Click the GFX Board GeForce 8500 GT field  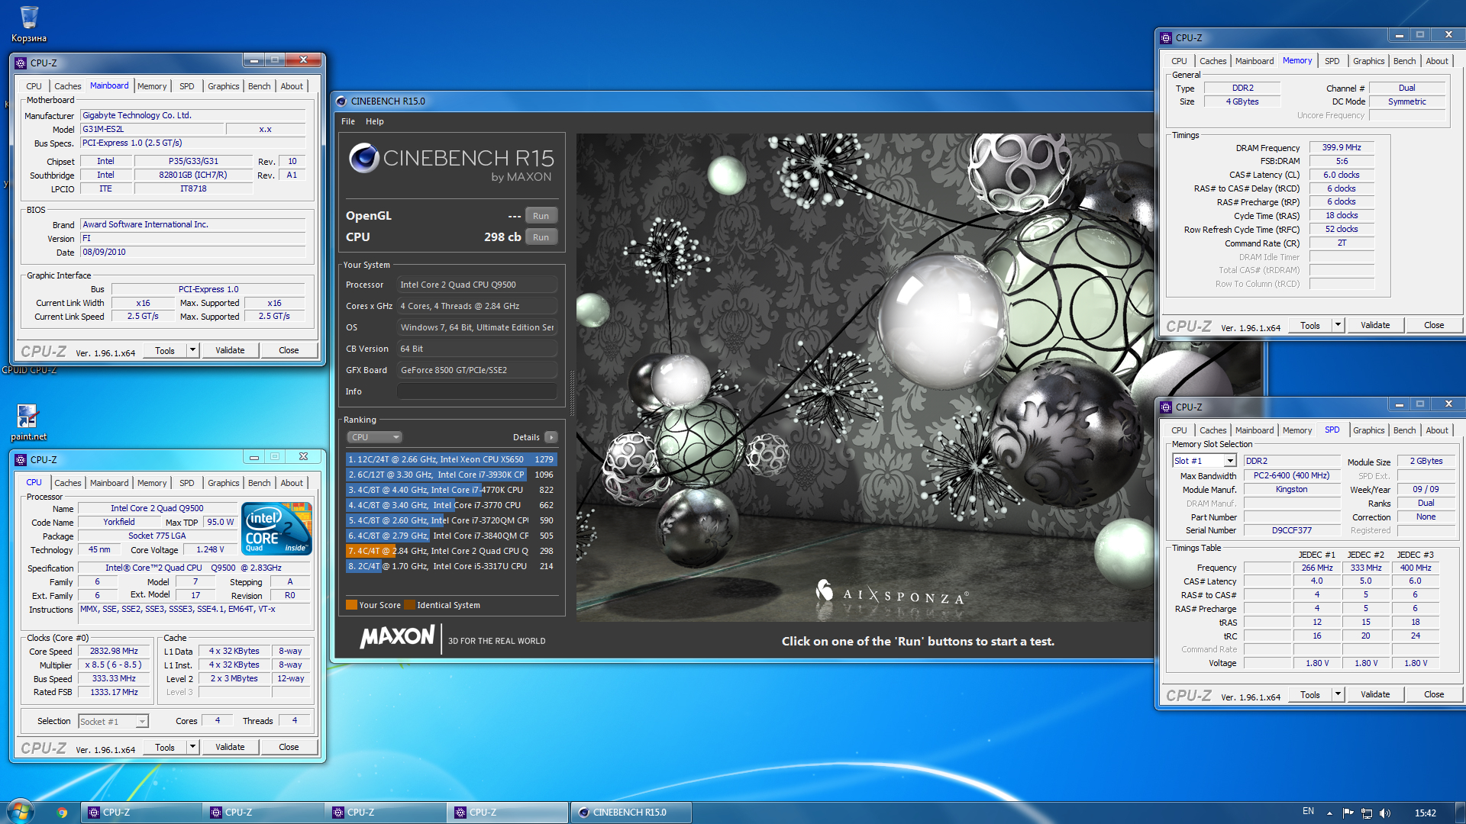476,370
